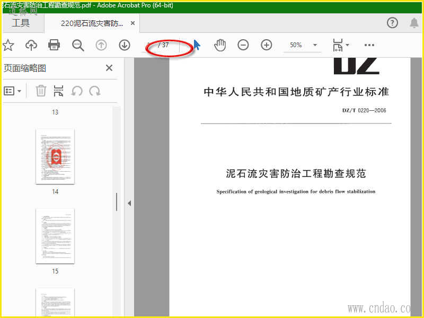Close the 220泥石流灾害防 document tab
Screen dimensions: 424x318
pos(132,23)
